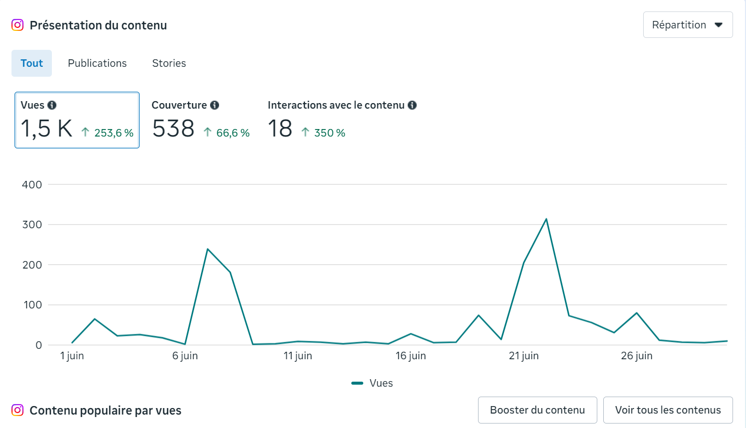Open the Stories tab
746x428 pixels.
point(169,63)
